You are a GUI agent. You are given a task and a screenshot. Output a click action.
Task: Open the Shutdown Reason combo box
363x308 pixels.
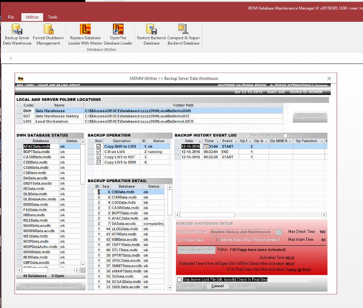point(279,232)
